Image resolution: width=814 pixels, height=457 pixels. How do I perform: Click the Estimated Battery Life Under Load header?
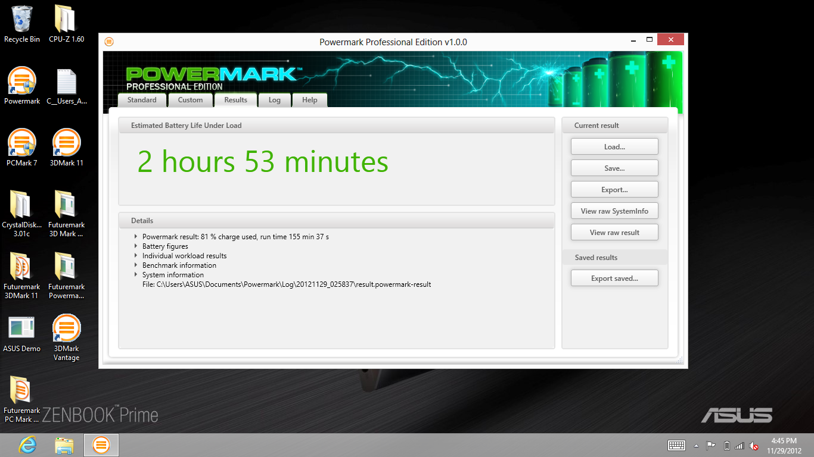336,126
